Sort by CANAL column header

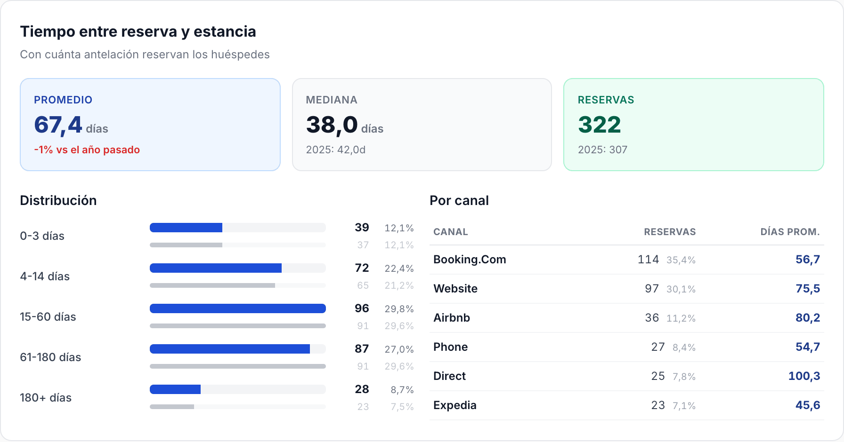(451, 232)
